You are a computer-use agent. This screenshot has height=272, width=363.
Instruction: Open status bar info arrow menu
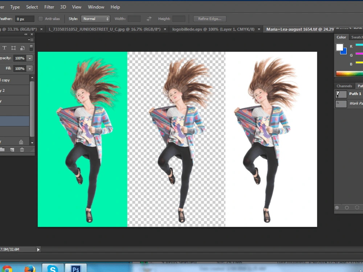38,250
